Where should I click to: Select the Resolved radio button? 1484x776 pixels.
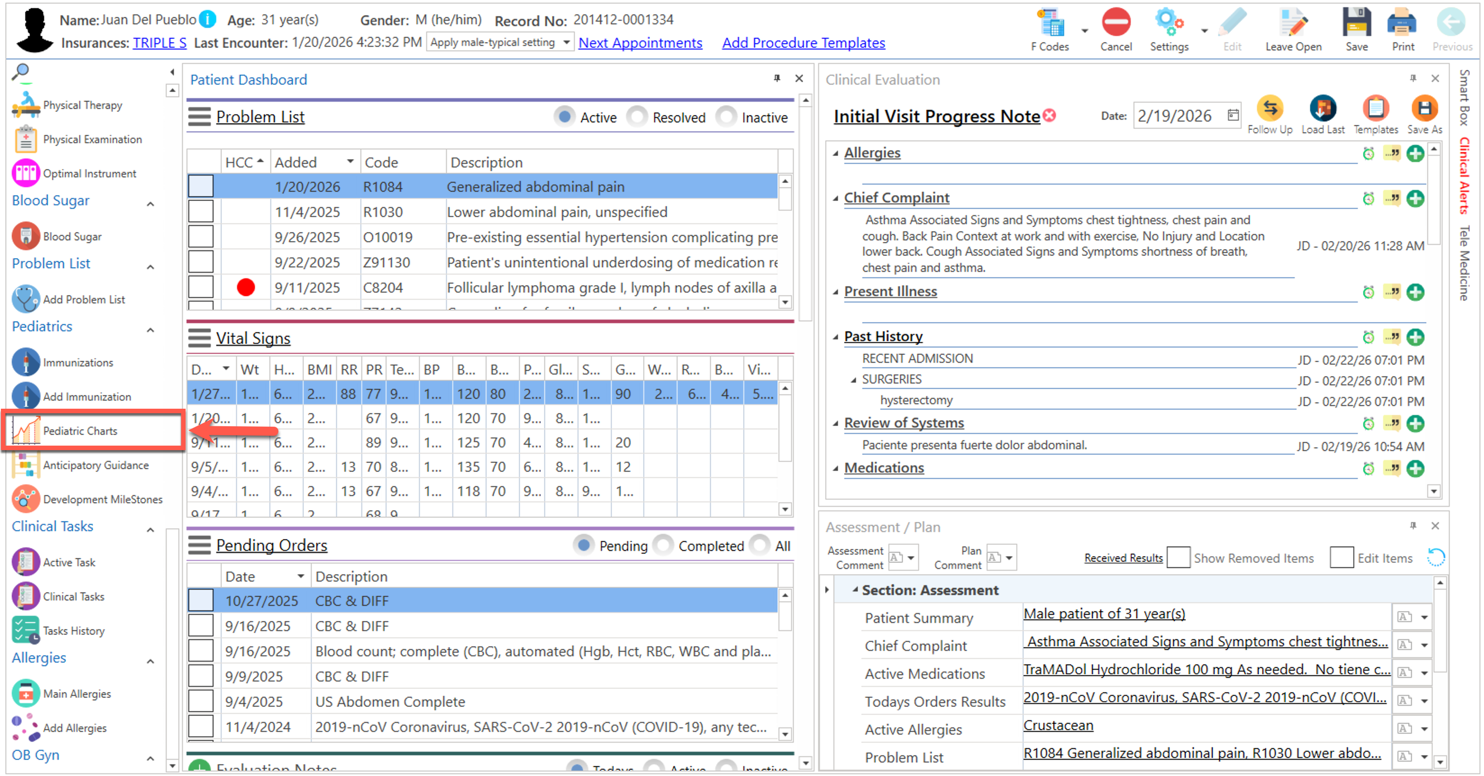click(637, 117)
